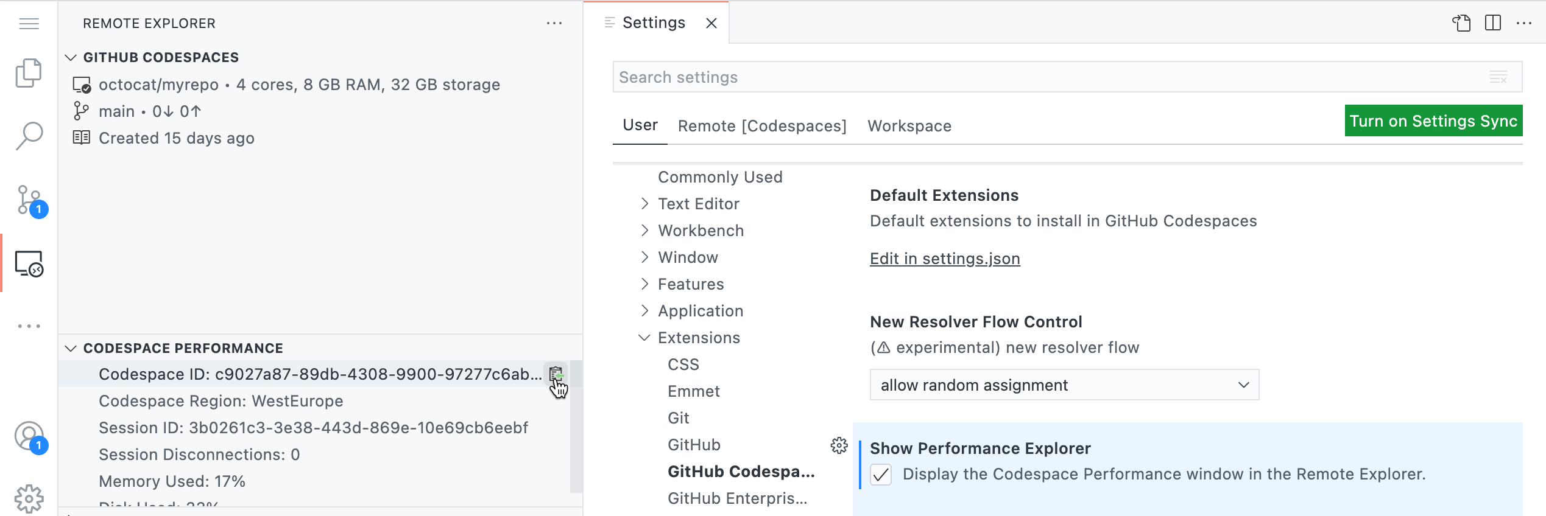This screenshot has height=516, width=1546.
Task: Click the codespace icon beside octocat/myrepo
Action: (82, 85)
